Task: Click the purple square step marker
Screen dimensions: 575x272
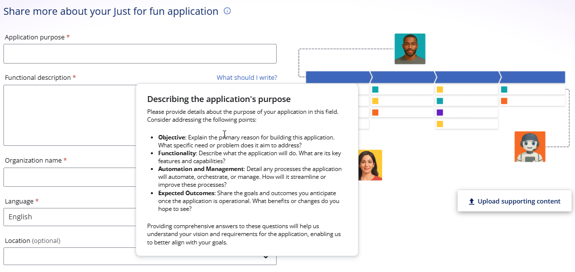Action: (440, 112)
